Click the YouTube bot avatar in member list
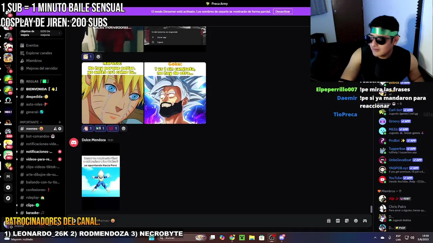The width and height of the screenshot is (433, 243). tap(382, 180)
